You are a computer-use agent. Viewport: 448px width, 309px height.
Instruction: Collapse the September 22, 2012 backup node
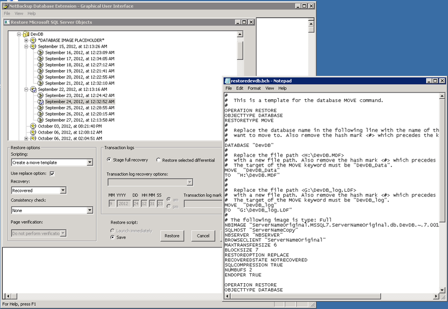click(x=26, y=89)
